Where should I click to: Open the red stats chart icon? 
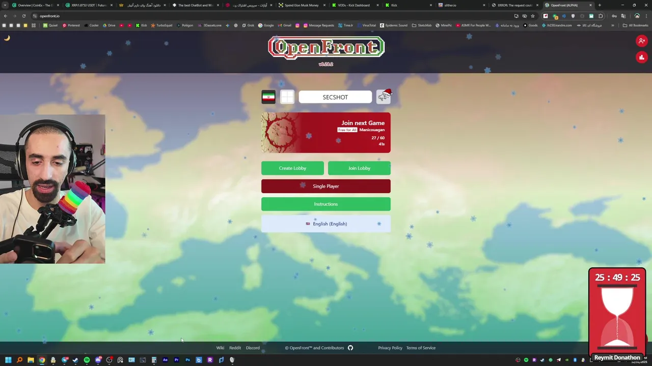(x=642, y=57)
